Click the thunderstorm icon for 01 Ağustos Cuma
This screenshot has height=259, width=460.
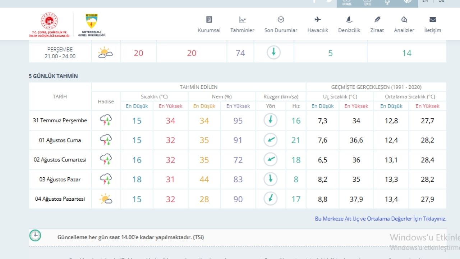(106, 140)
